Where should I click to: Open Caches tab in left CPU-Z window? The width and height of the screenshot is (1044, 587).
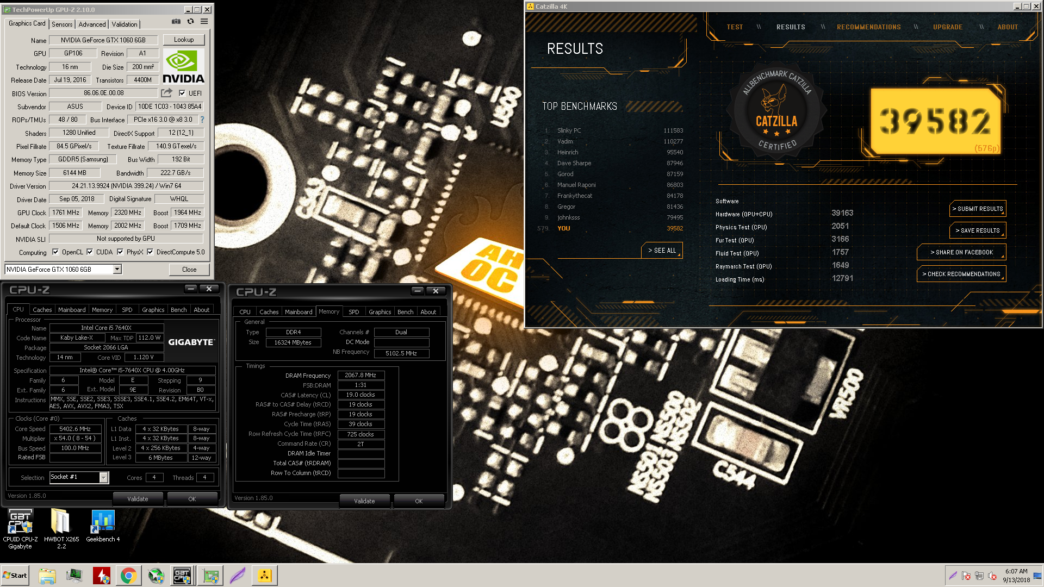click(42, 310)
